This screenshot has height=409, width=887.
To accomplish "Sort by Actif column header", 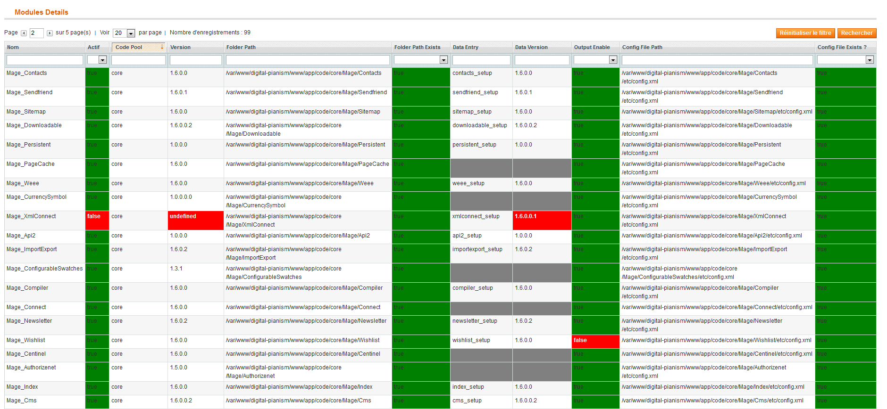I will pos(93,47).
